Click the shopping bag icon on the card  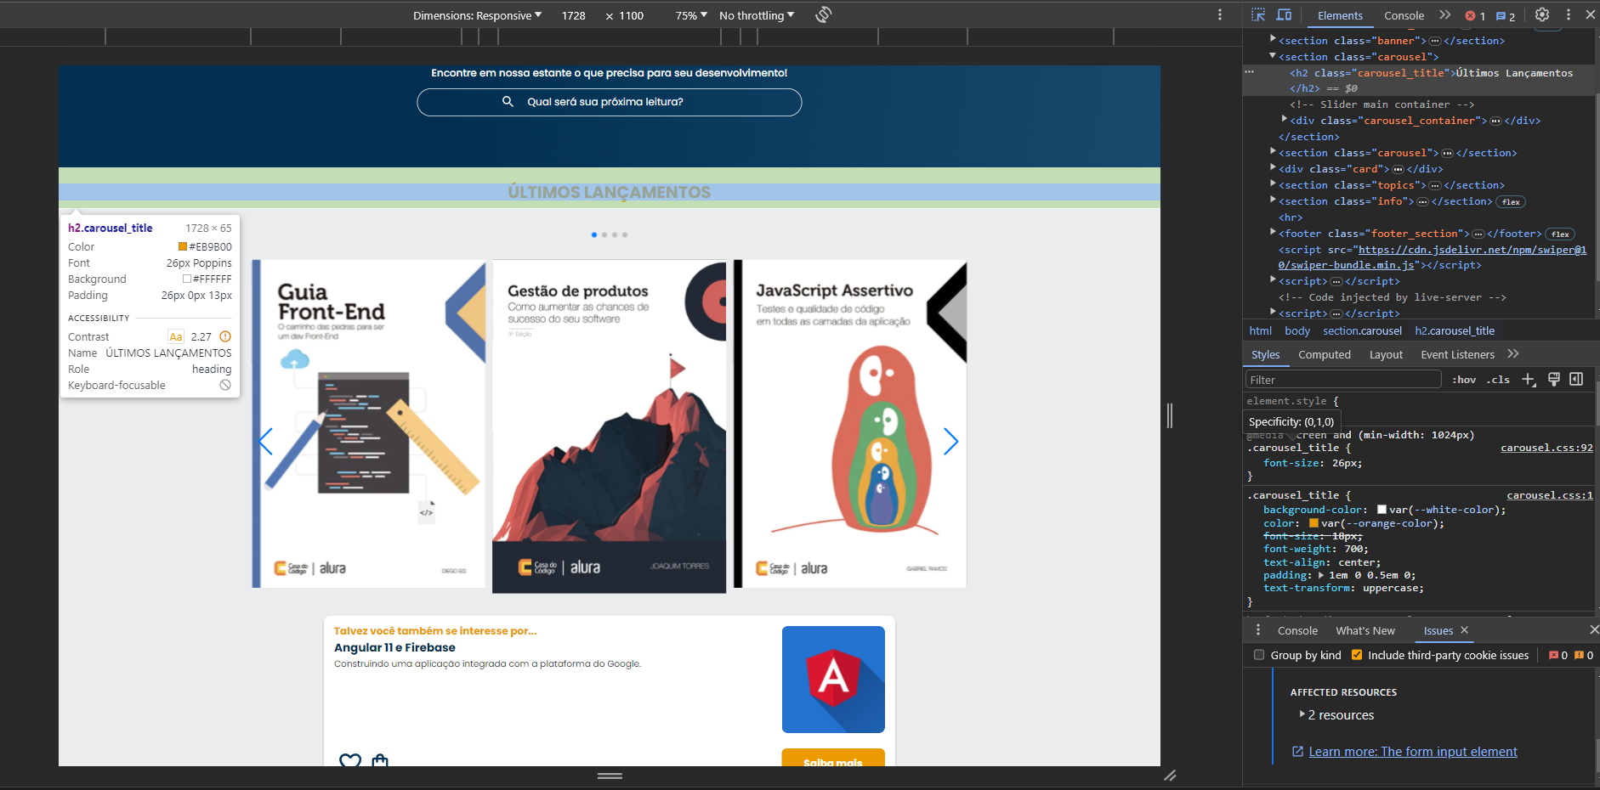click(380, 760)
